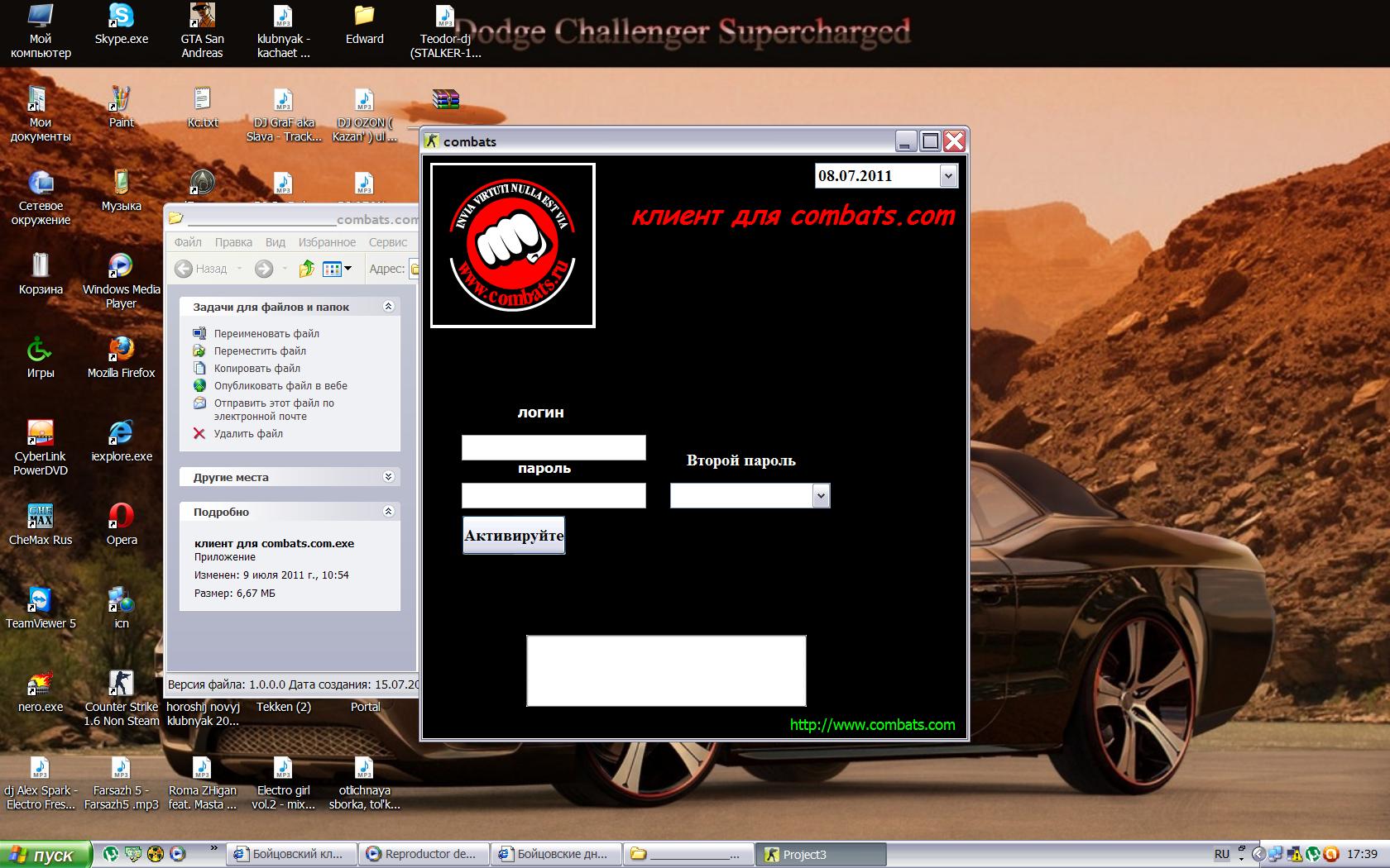Image resolution: width=1390 pixels, height=868 pixels.
Task: Switch to Reproductor de... taskbar button
Action: pyautogui.click(x=425, y=855)
